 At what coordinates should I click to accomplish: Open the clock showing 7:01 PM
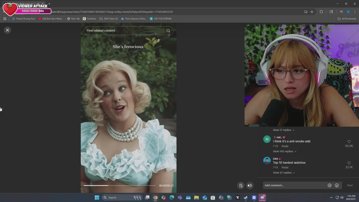pos(351,198)
